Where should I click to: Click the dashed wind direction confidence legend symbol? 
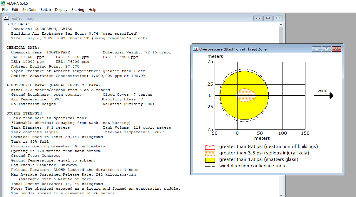pos(210,166)
